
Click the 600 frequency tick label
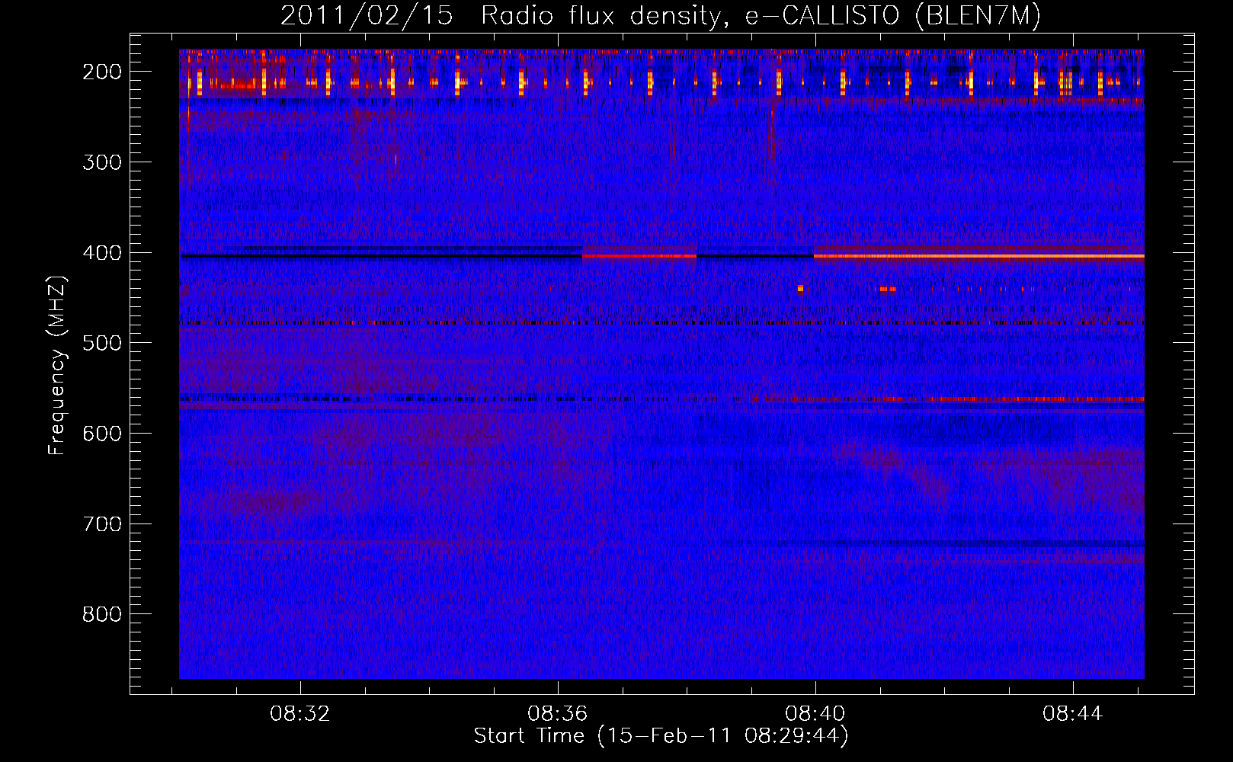tap(101, 434)
